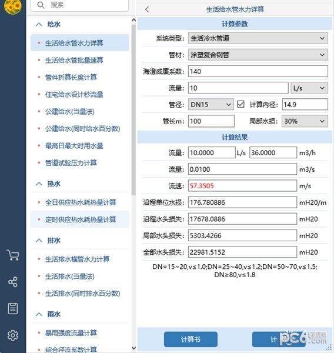Select 公建给水(当量法) in list
The image size is (334, 353).
(x=79, y=111)
